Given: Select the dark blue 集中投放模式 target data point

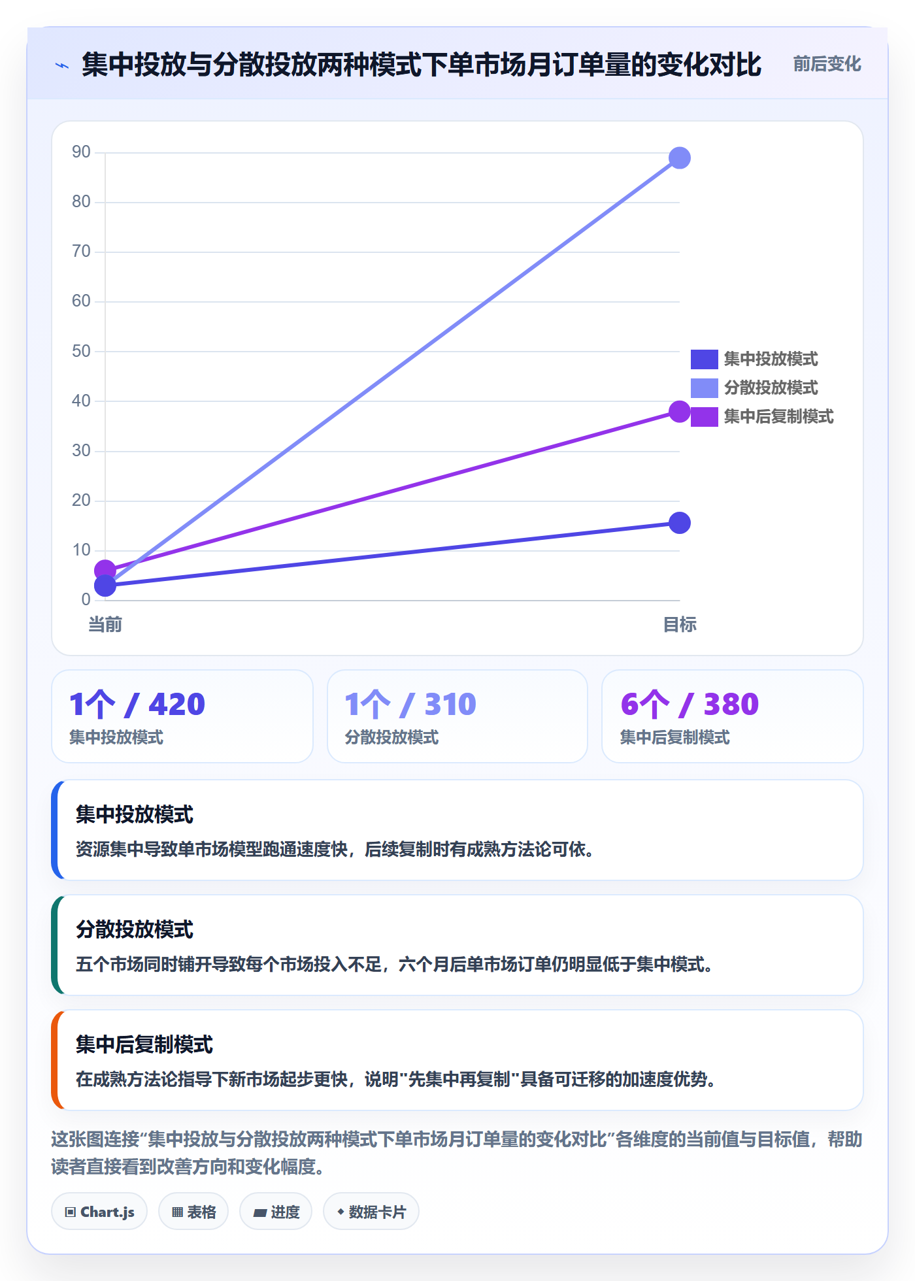Looking at the screenshot, I should coord(680,523).
